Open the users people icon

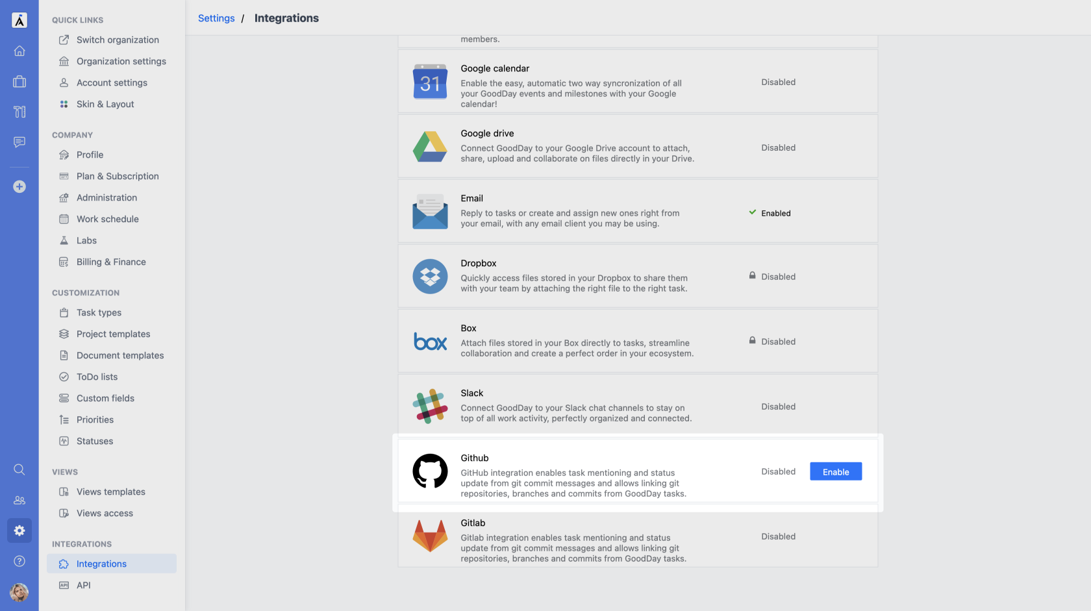19,500
